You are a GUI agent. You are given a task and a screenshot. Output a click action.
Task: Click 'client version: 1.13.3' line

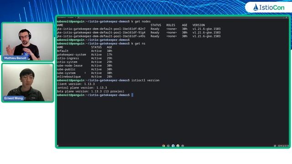[76, 84]
